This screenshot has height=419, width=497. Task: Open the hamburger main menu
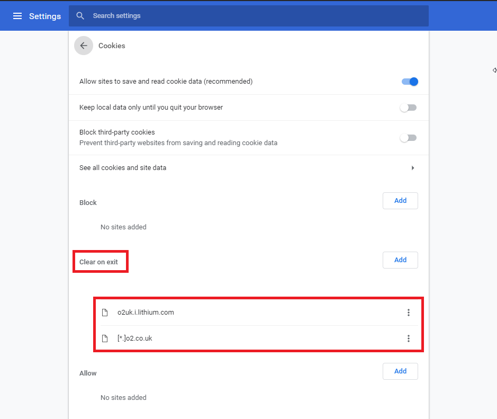point(17,16)
